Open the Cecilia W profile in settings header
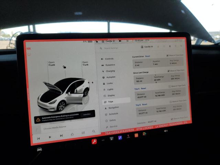Viewport: 220px width, 165px height. (147, 47)
